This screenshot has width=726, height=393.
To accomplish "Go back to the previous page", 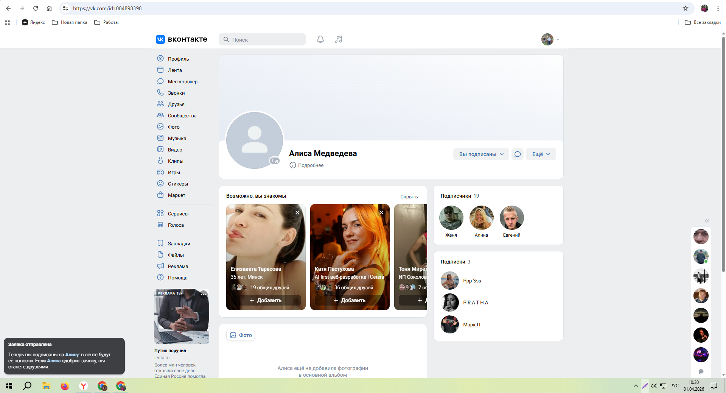I will pos(8,8).
